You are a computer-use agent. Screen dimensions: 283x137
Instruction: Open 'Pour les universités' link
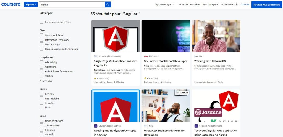[x=229, y=4]
